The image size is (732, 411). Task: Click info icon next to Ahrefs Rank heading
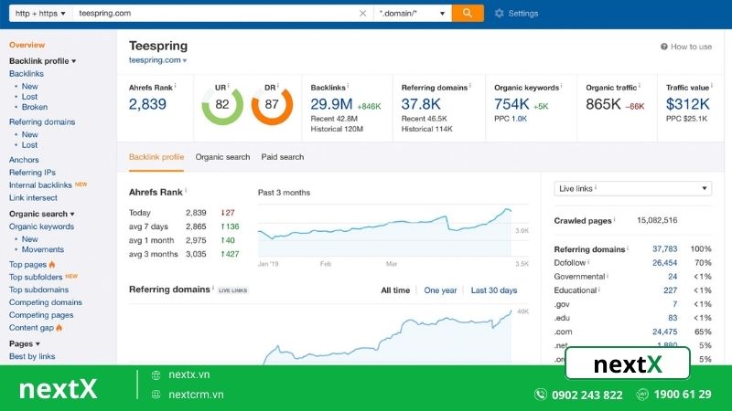click(186, 190)
